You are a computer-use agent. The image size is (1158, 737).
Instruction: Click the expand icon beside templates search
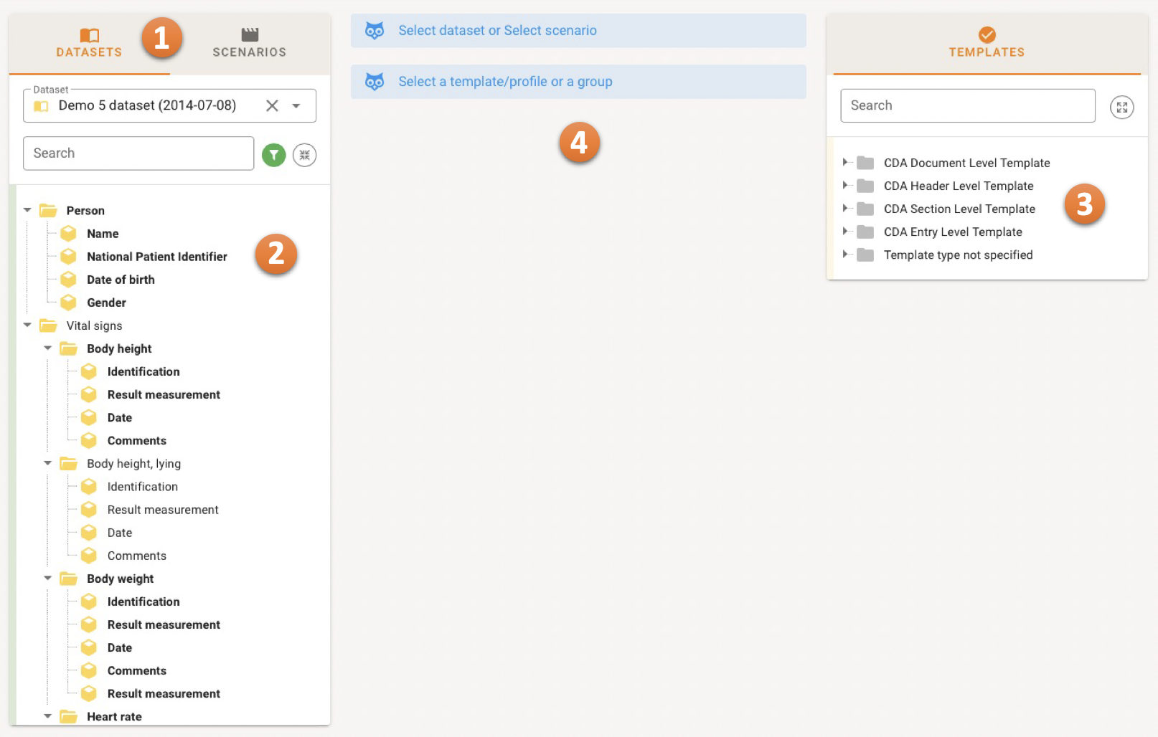[x=1121, y=108]
